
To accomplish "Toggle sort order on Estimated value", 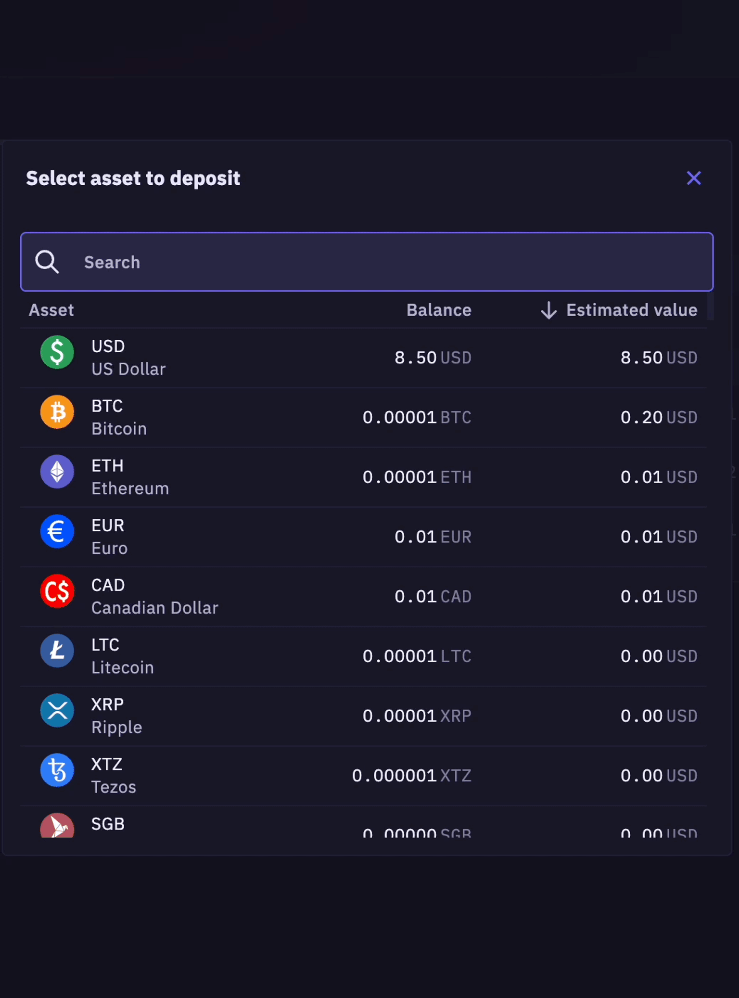I will (x=632, y=310).
